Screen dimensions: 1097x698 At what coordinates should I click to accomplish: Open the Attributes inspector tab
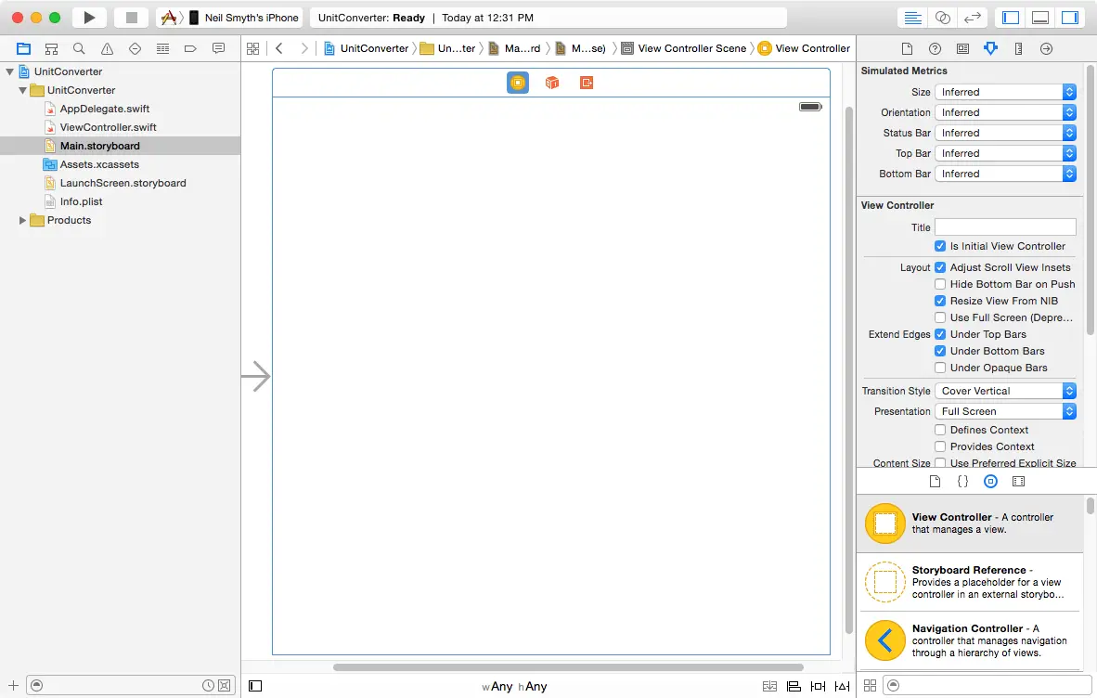(990, 48)
